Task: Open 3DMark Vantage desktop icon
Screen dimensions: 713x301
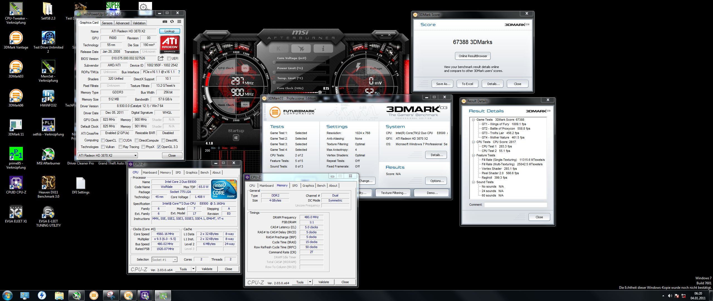Action: coord(16,40)
